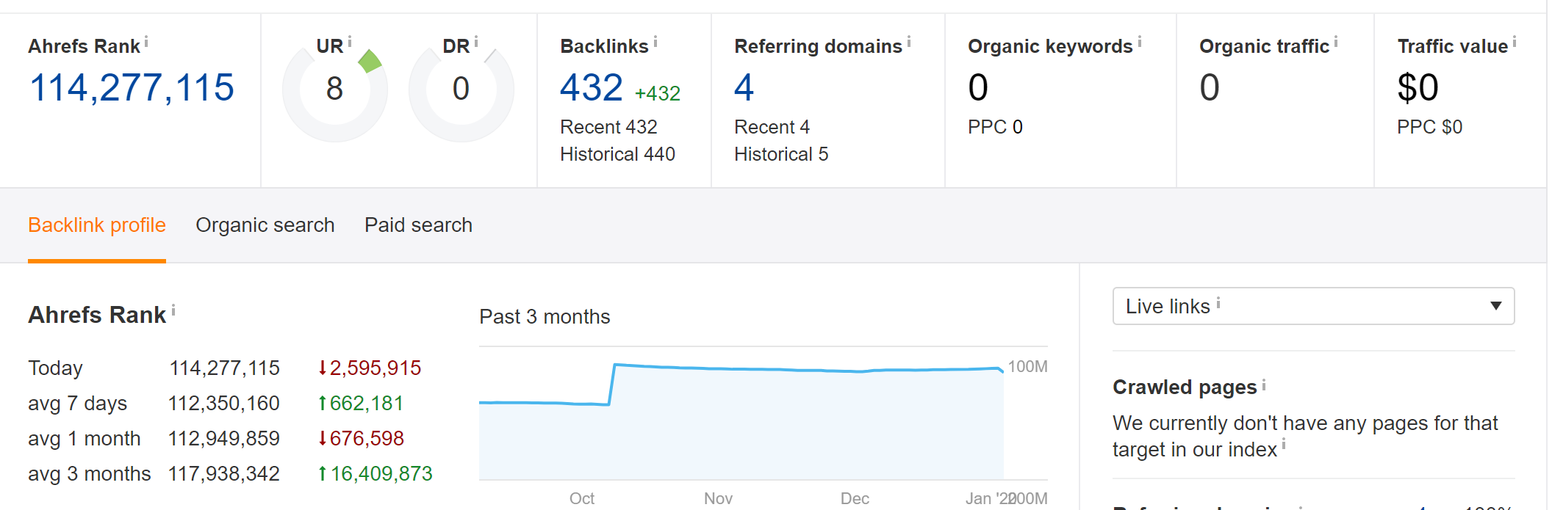Select 'Recent 4' referring domains text

coord(772,127)
